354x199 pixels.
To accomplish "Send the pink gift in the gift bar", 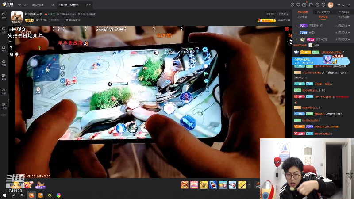I will [194, 185].
